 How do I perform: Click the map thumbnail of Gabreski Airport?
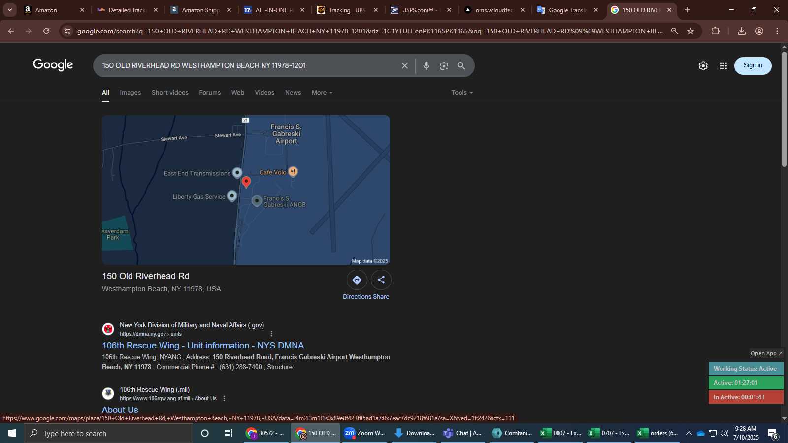[246, 190]
